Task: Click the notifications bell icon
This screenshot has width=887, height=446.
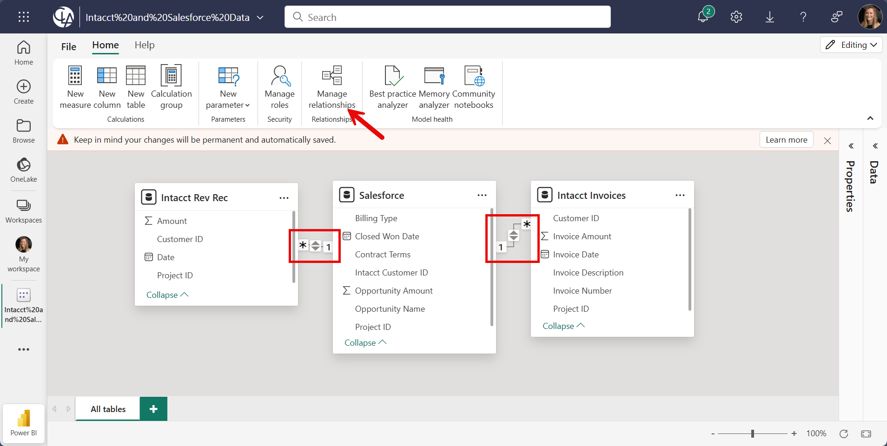Action: pos(703,17)
